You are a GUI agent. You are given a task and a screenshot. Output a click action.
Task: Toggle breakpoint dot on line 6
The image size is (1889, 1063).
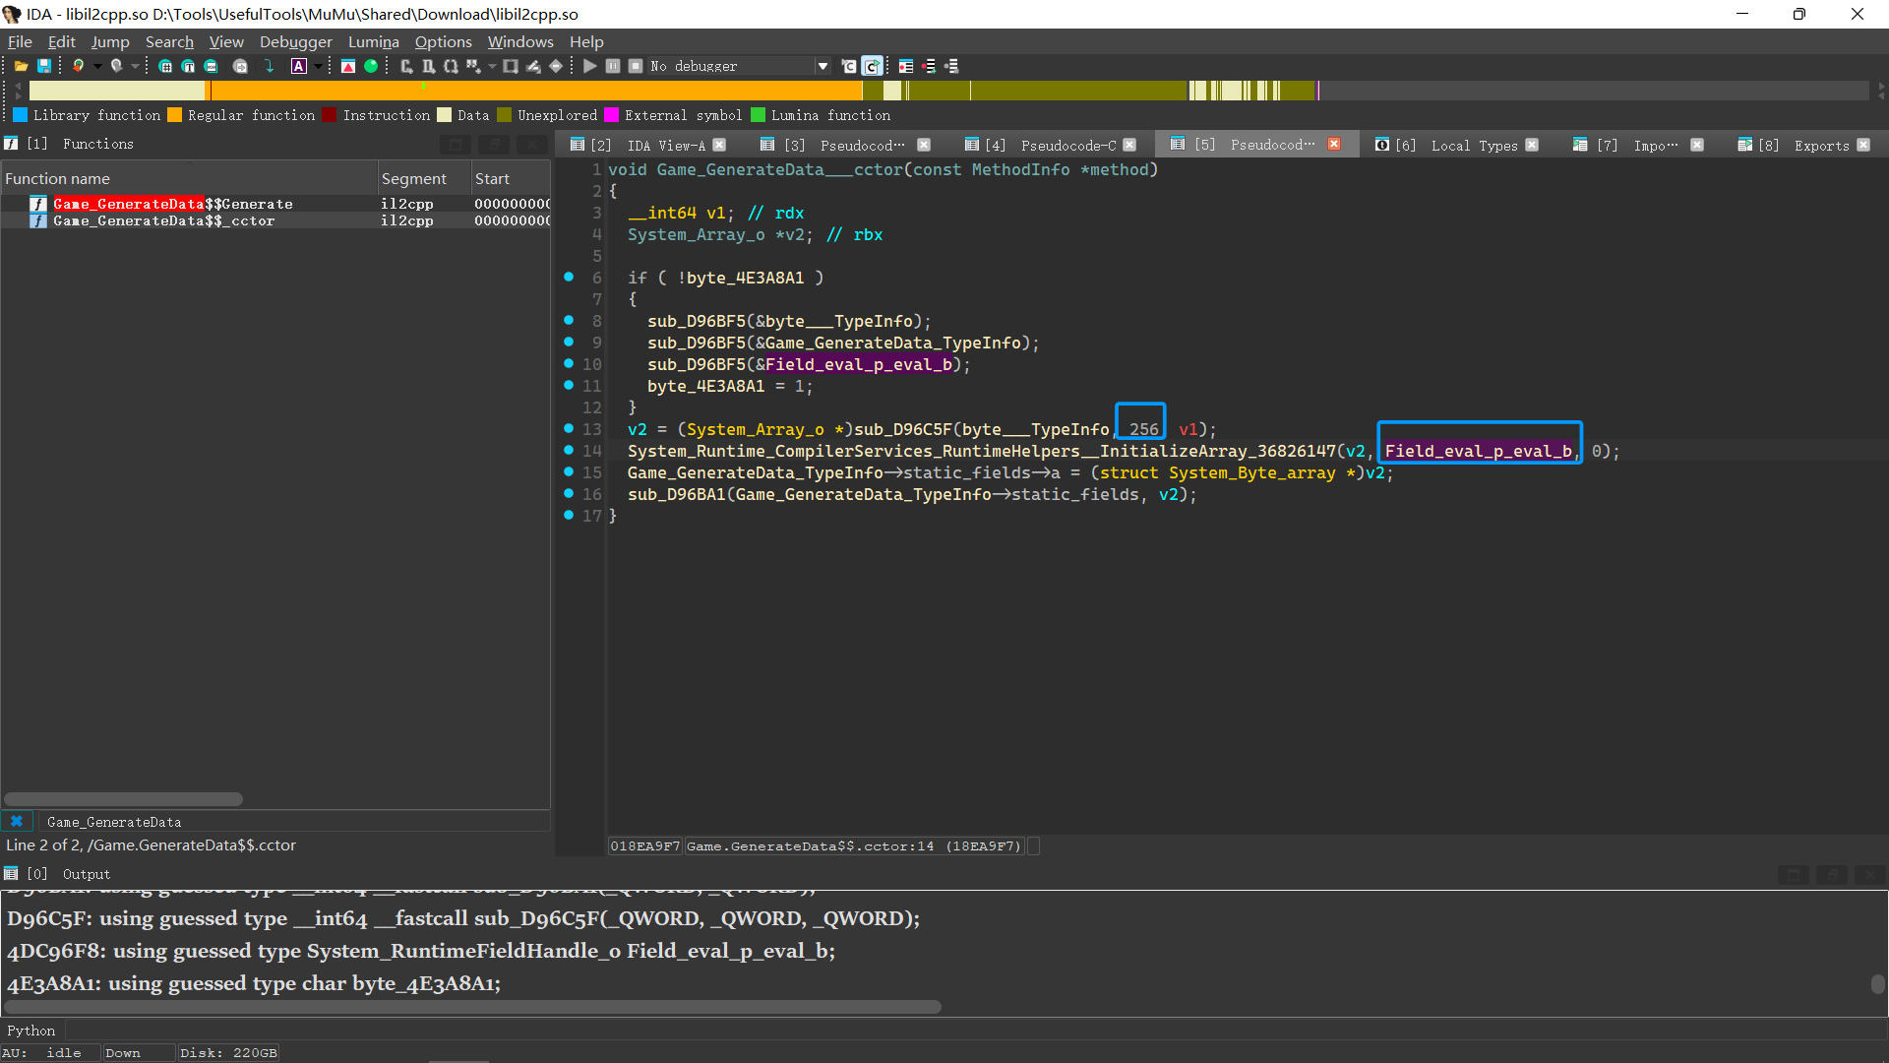569,277
